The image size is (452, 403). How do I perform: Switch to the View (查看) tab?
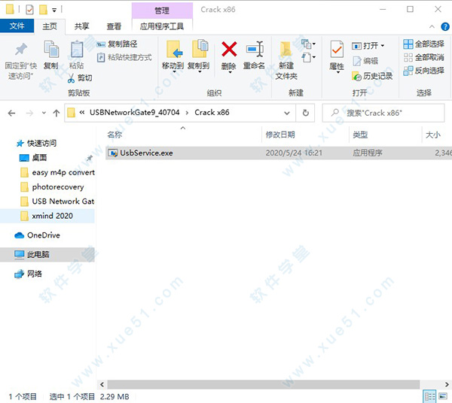114,26
